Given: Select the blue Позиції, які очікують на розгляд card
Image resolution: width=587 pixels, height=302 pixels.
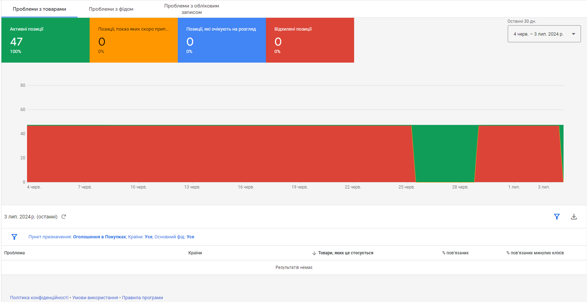Looking at the screenshot, I should [222, 40].
